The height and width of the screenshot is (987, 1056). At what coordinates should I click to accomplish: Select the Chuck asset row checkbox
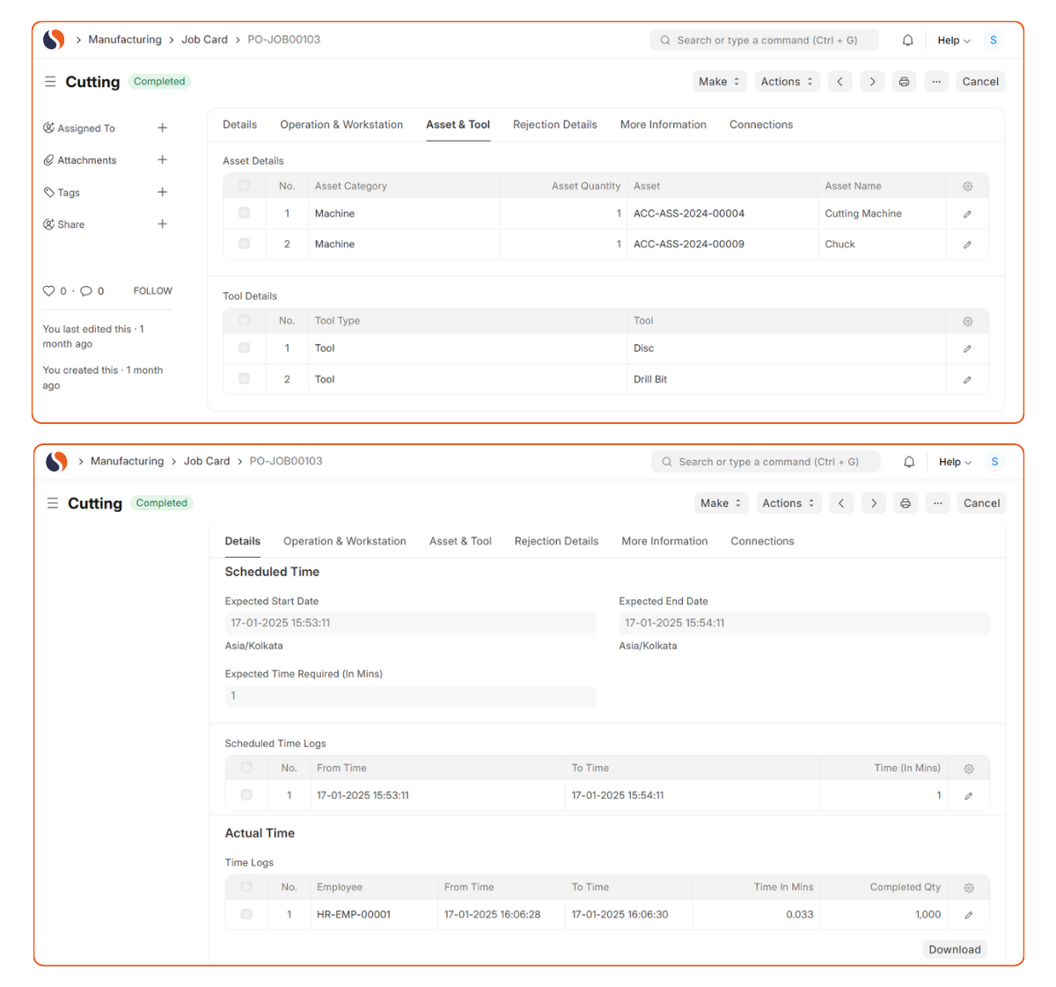(x=245, y=244)
